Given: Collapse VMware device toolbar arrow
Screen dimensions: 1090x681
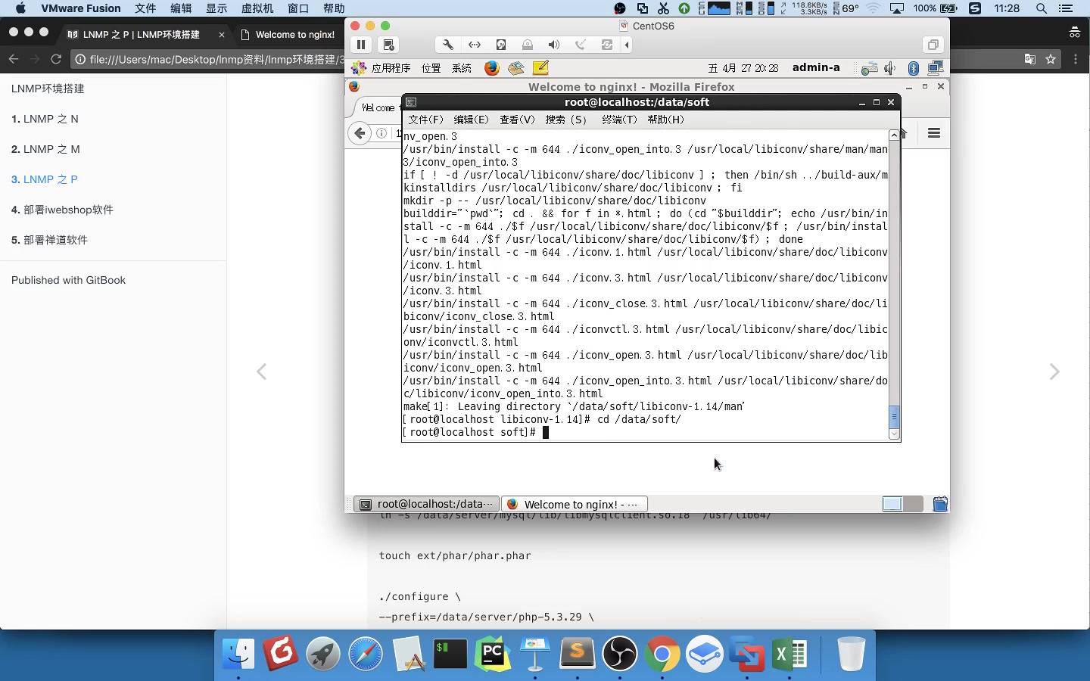Looking at the screenshot, I should pyautogui.click(x=627, y=45).
